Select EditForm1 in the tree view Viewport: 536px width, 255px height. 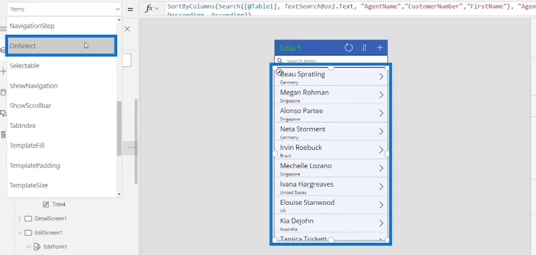(x=56, y=247)
